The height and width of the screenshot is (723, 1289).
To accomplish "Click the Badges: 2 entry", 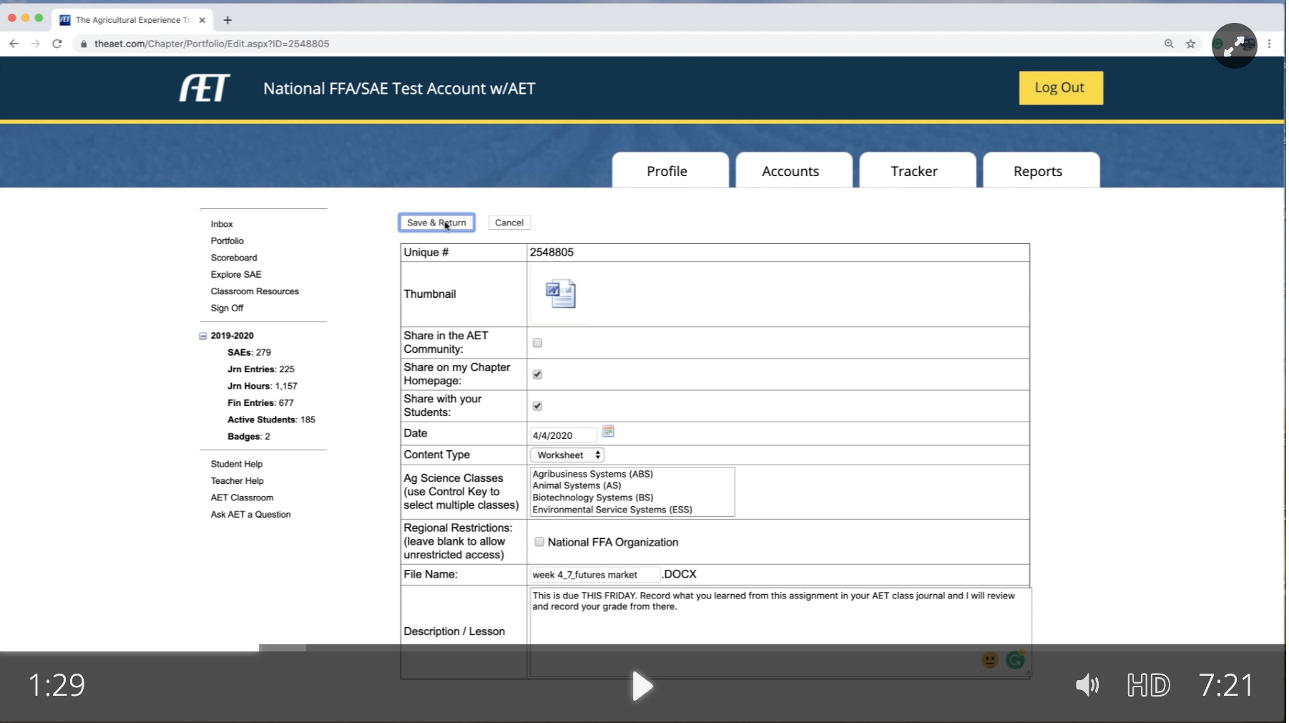I will (x=248, y=437).
